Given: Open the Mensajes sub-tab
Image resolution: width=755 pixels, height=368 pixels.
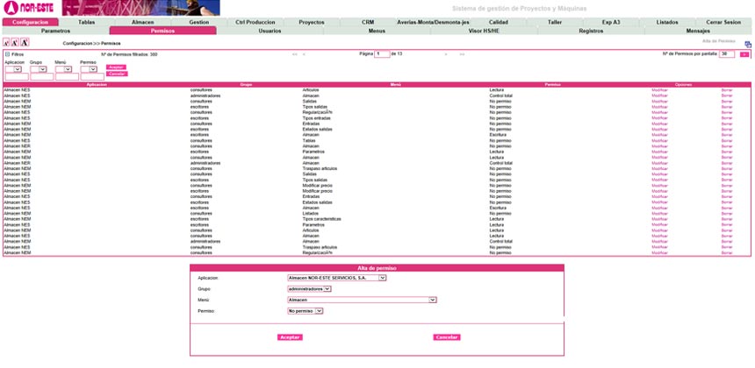Looking at the screenshot, I should pos(699,31).
